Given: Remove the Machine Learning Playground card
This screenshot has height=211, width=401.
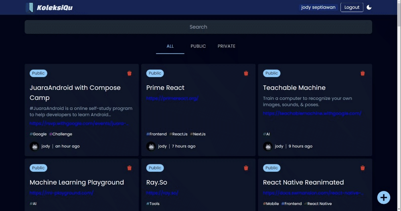Looking at the screenshot, I should pyautogui.click(x=129, y=168).
